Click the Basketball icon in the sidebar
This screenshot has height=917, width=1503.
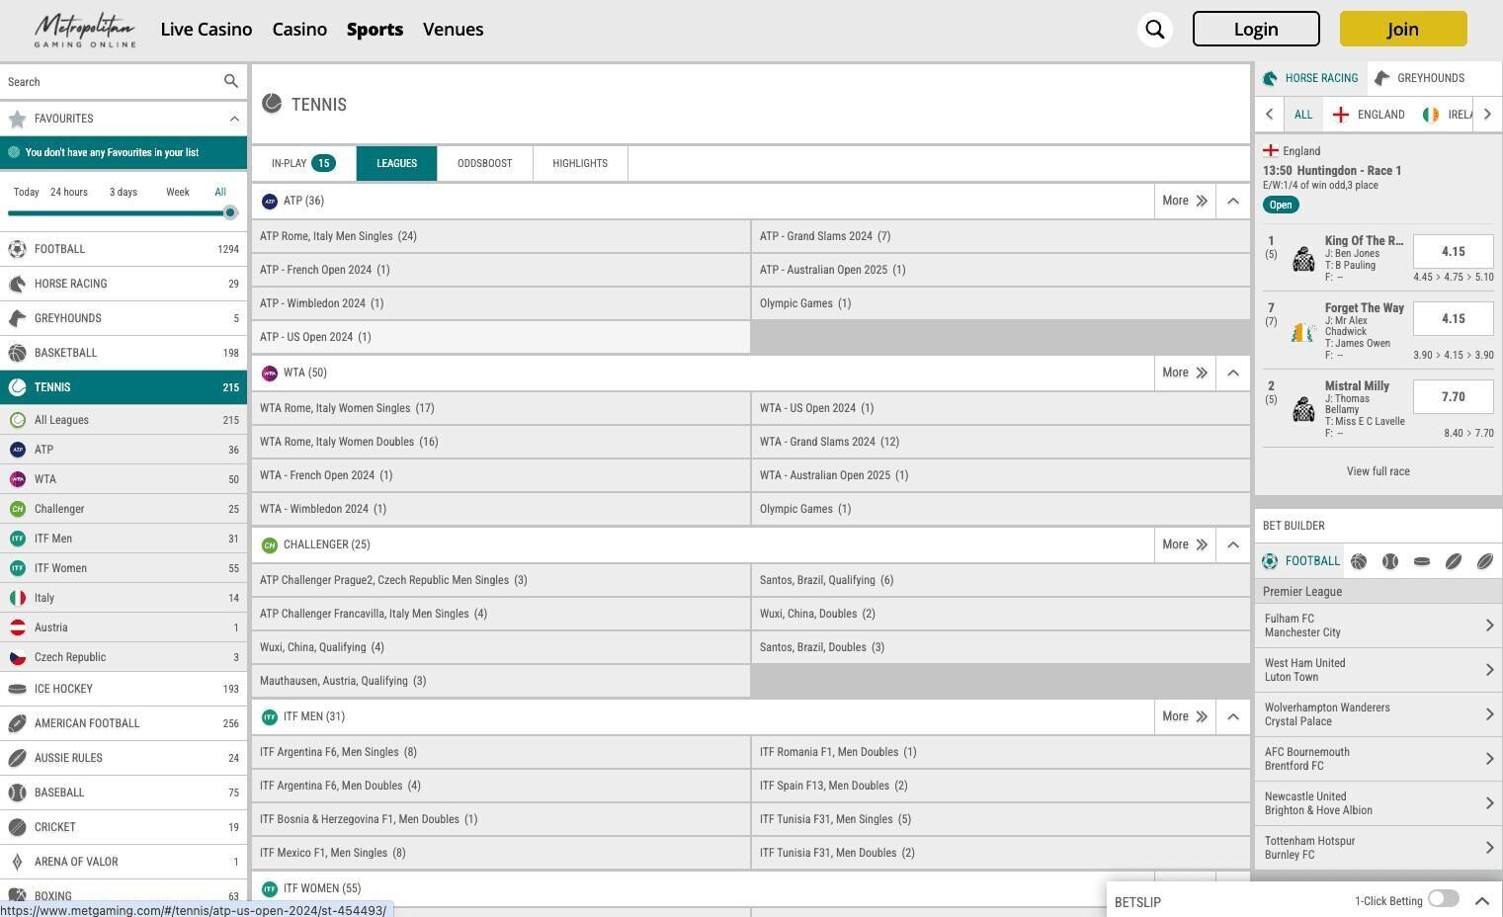[17, 353]
